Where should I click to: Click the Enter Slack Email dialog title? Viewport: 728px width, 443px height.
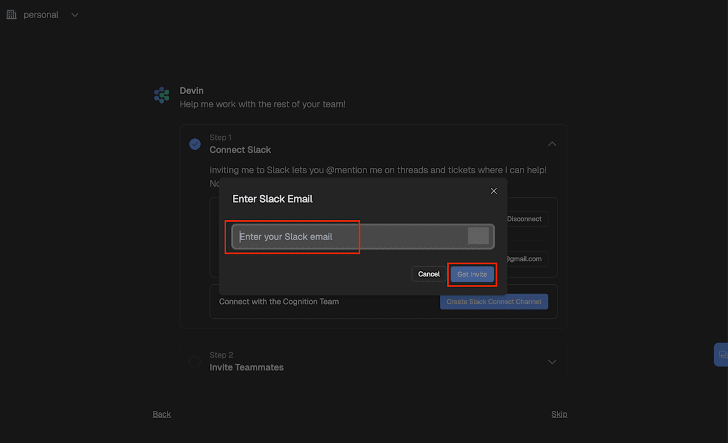tap(272, 199)
